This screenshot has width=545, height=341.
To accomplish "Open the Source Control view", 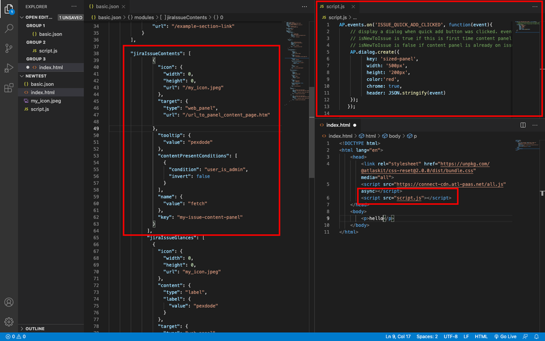I will click(x=9, y=48).
